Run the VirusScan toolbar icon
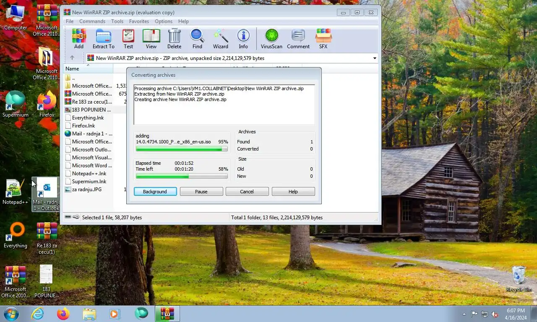The width and height of the screenshot is (537, 322). pyautogui.click(x=271, y=39)
